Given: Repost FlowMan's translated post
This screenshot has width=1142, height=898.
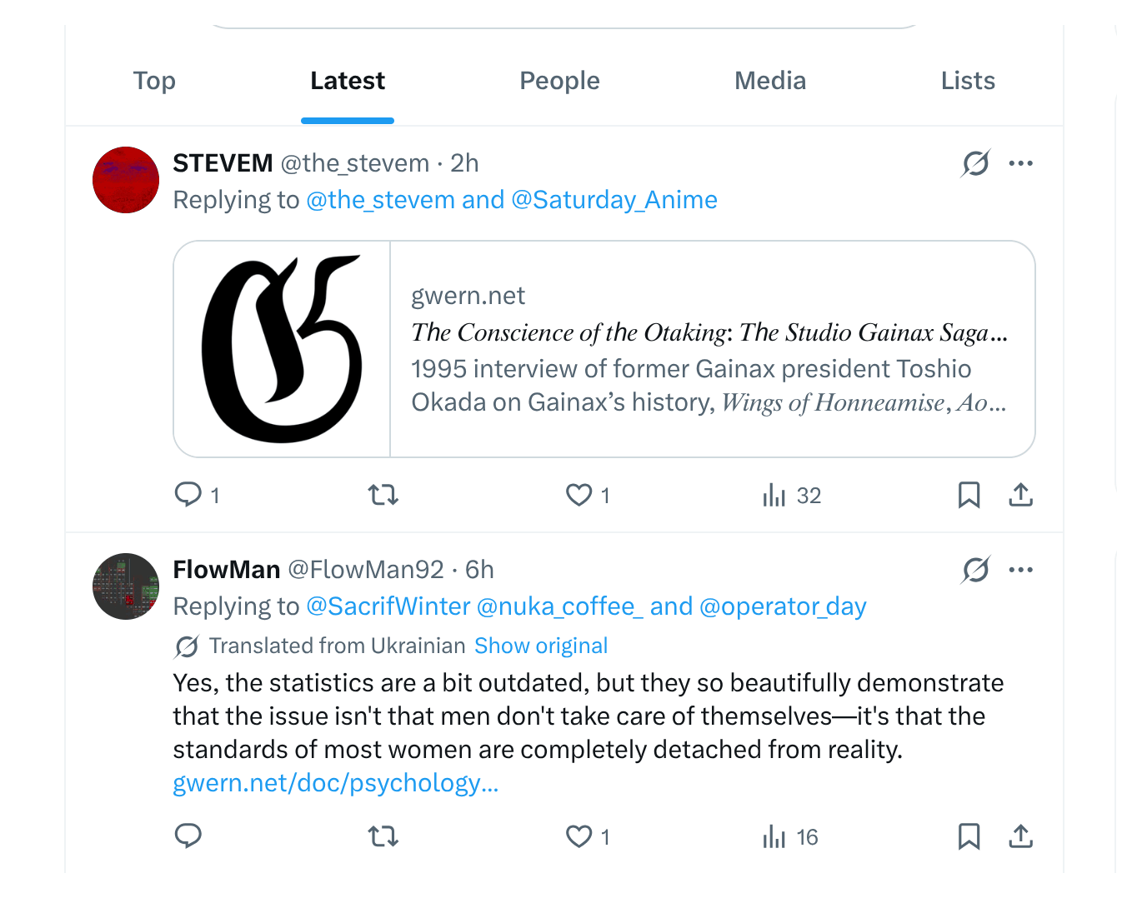Looking at the screenshot, I should click(383, 836).
